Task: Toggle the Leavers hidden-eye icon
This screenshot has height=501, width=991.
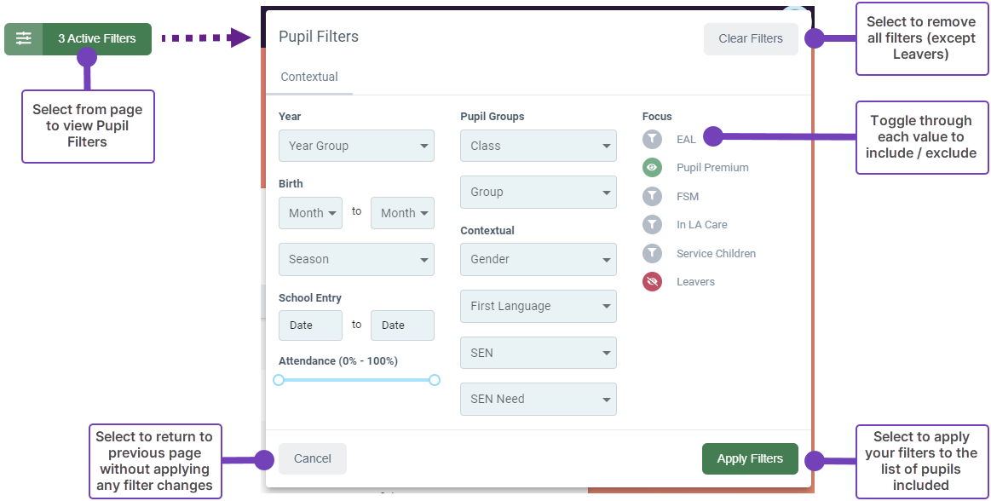Action: pos(652,282)
